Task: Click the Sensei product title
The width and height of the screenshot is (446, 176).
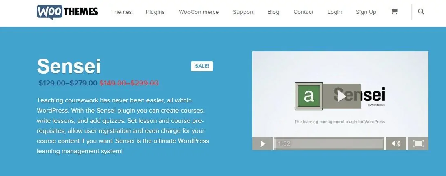Action: (x=69, y=66)
